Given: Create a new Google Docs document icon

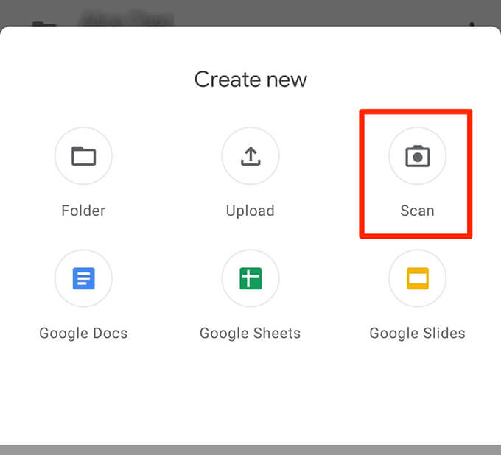Looking at the screenshot, I should point(83,278).
